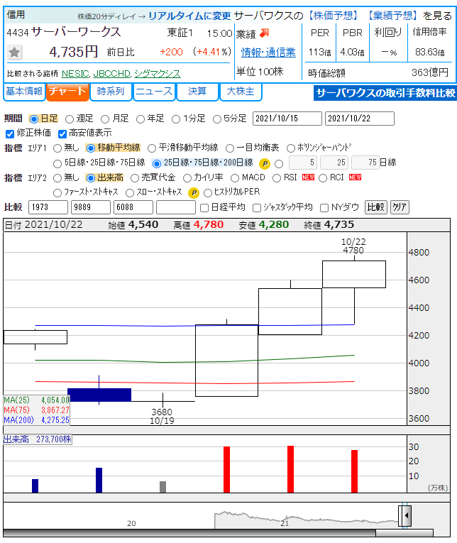The width and height of the screenshot is (457, 543).
Task: Click end date field 2021/10/22
Action: 360,119
